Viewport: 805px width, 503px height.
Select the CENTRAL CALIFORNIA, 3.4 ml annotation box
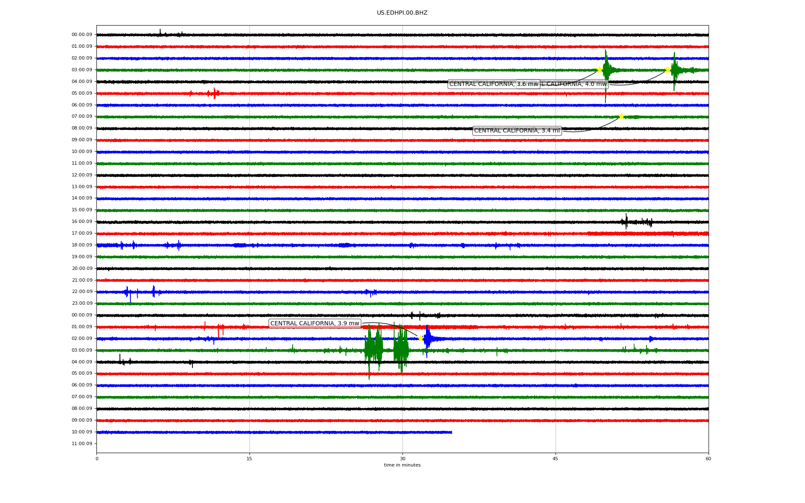(517, 131)
